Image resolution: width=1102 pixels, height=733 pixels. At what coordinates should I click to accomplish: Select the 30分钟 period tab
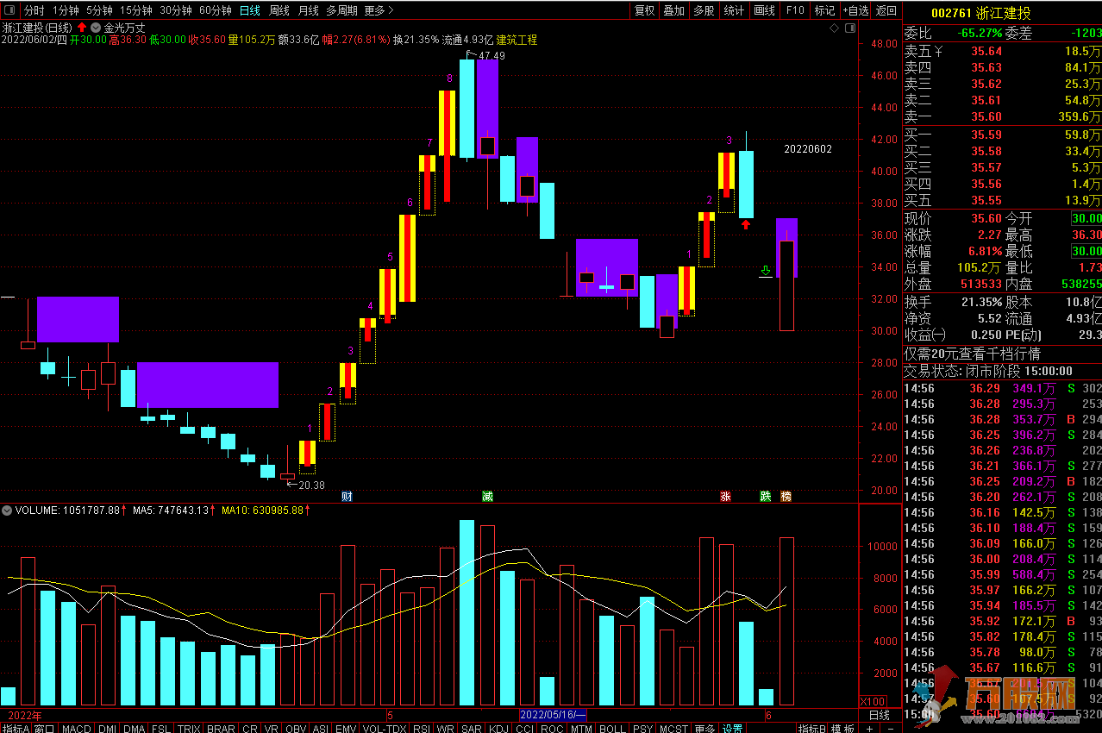pyautogui.click(x=176, y=10)
